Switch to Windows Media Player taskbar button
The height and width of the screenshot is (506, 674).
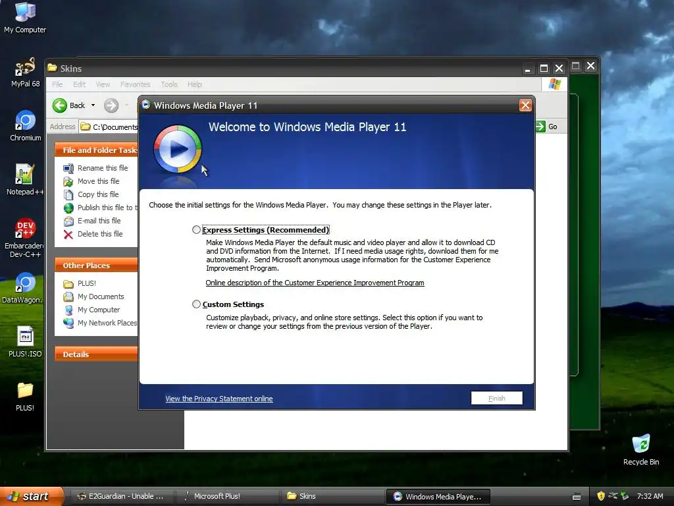click(438, 497)
